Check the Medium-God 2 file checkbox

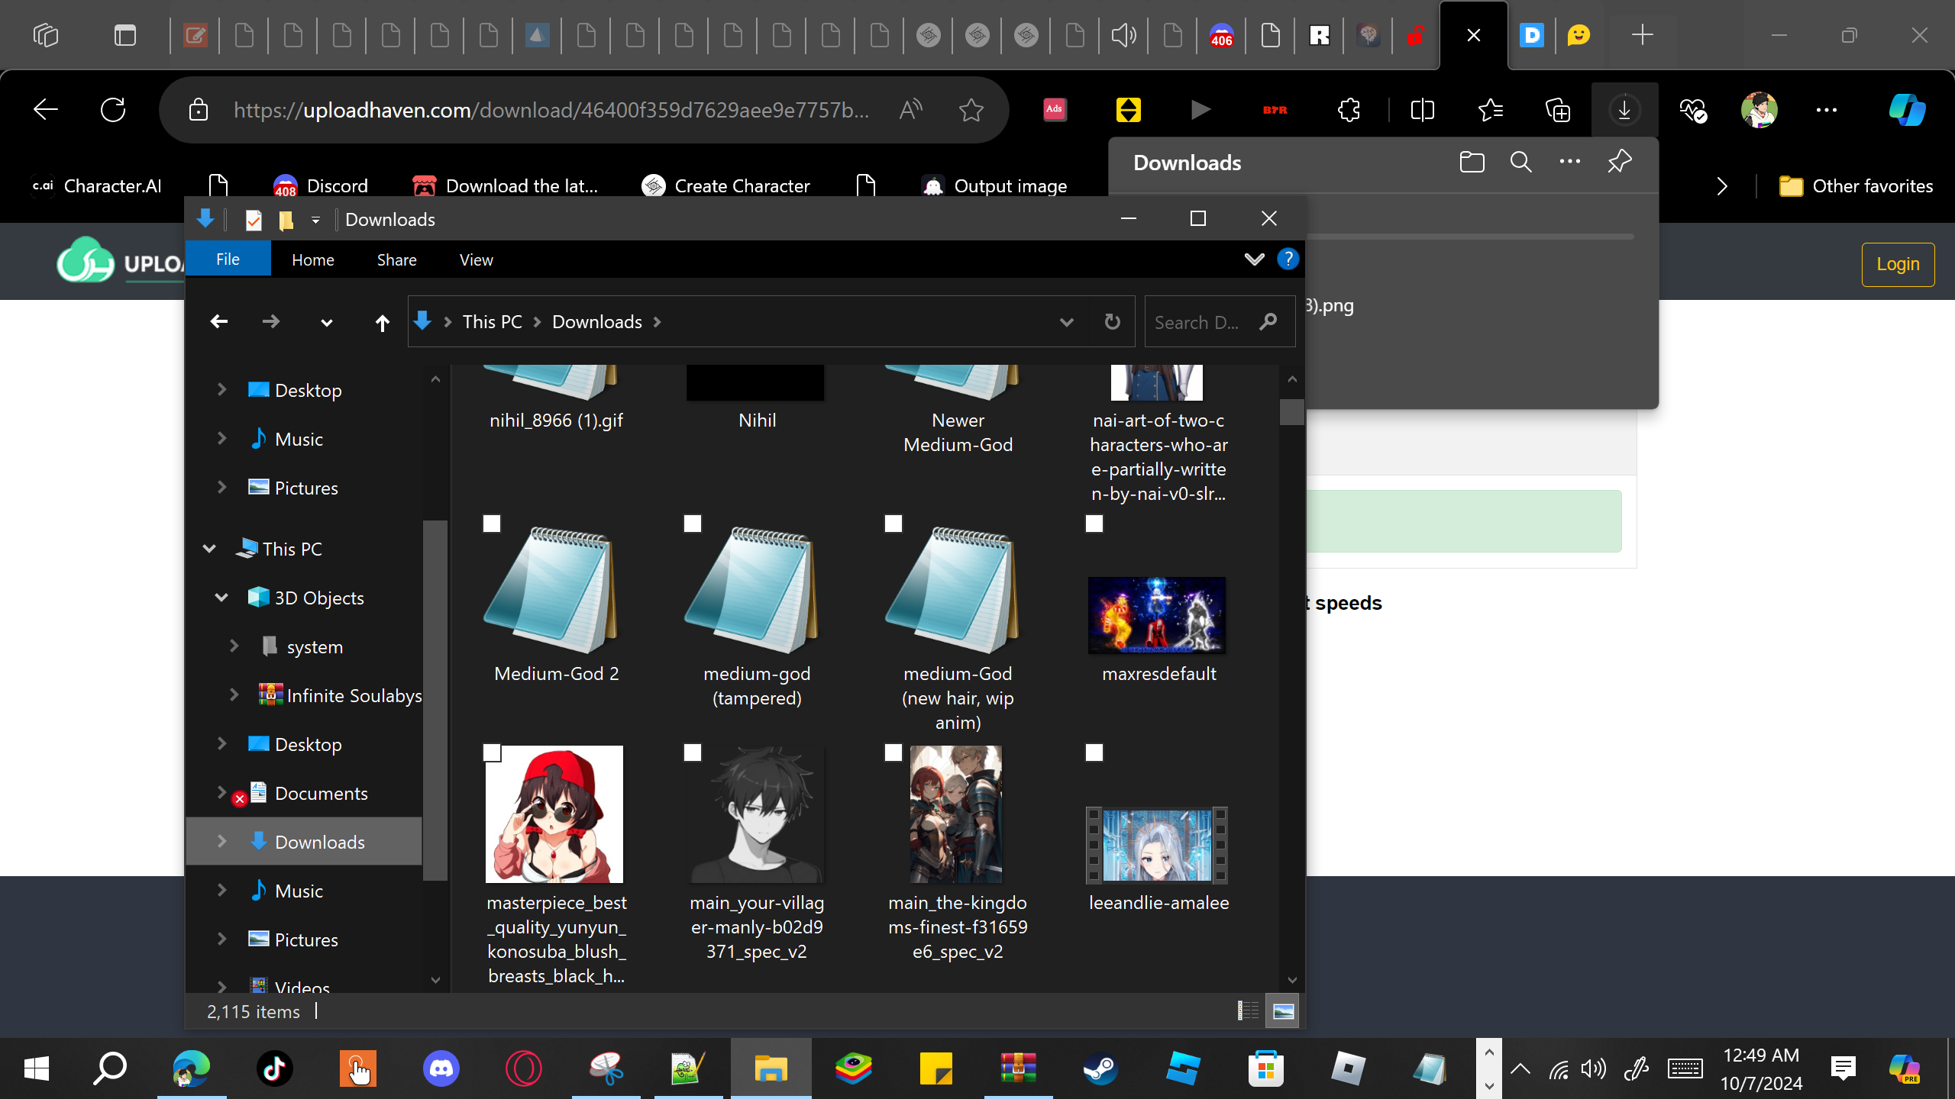(x=492, y=524)
